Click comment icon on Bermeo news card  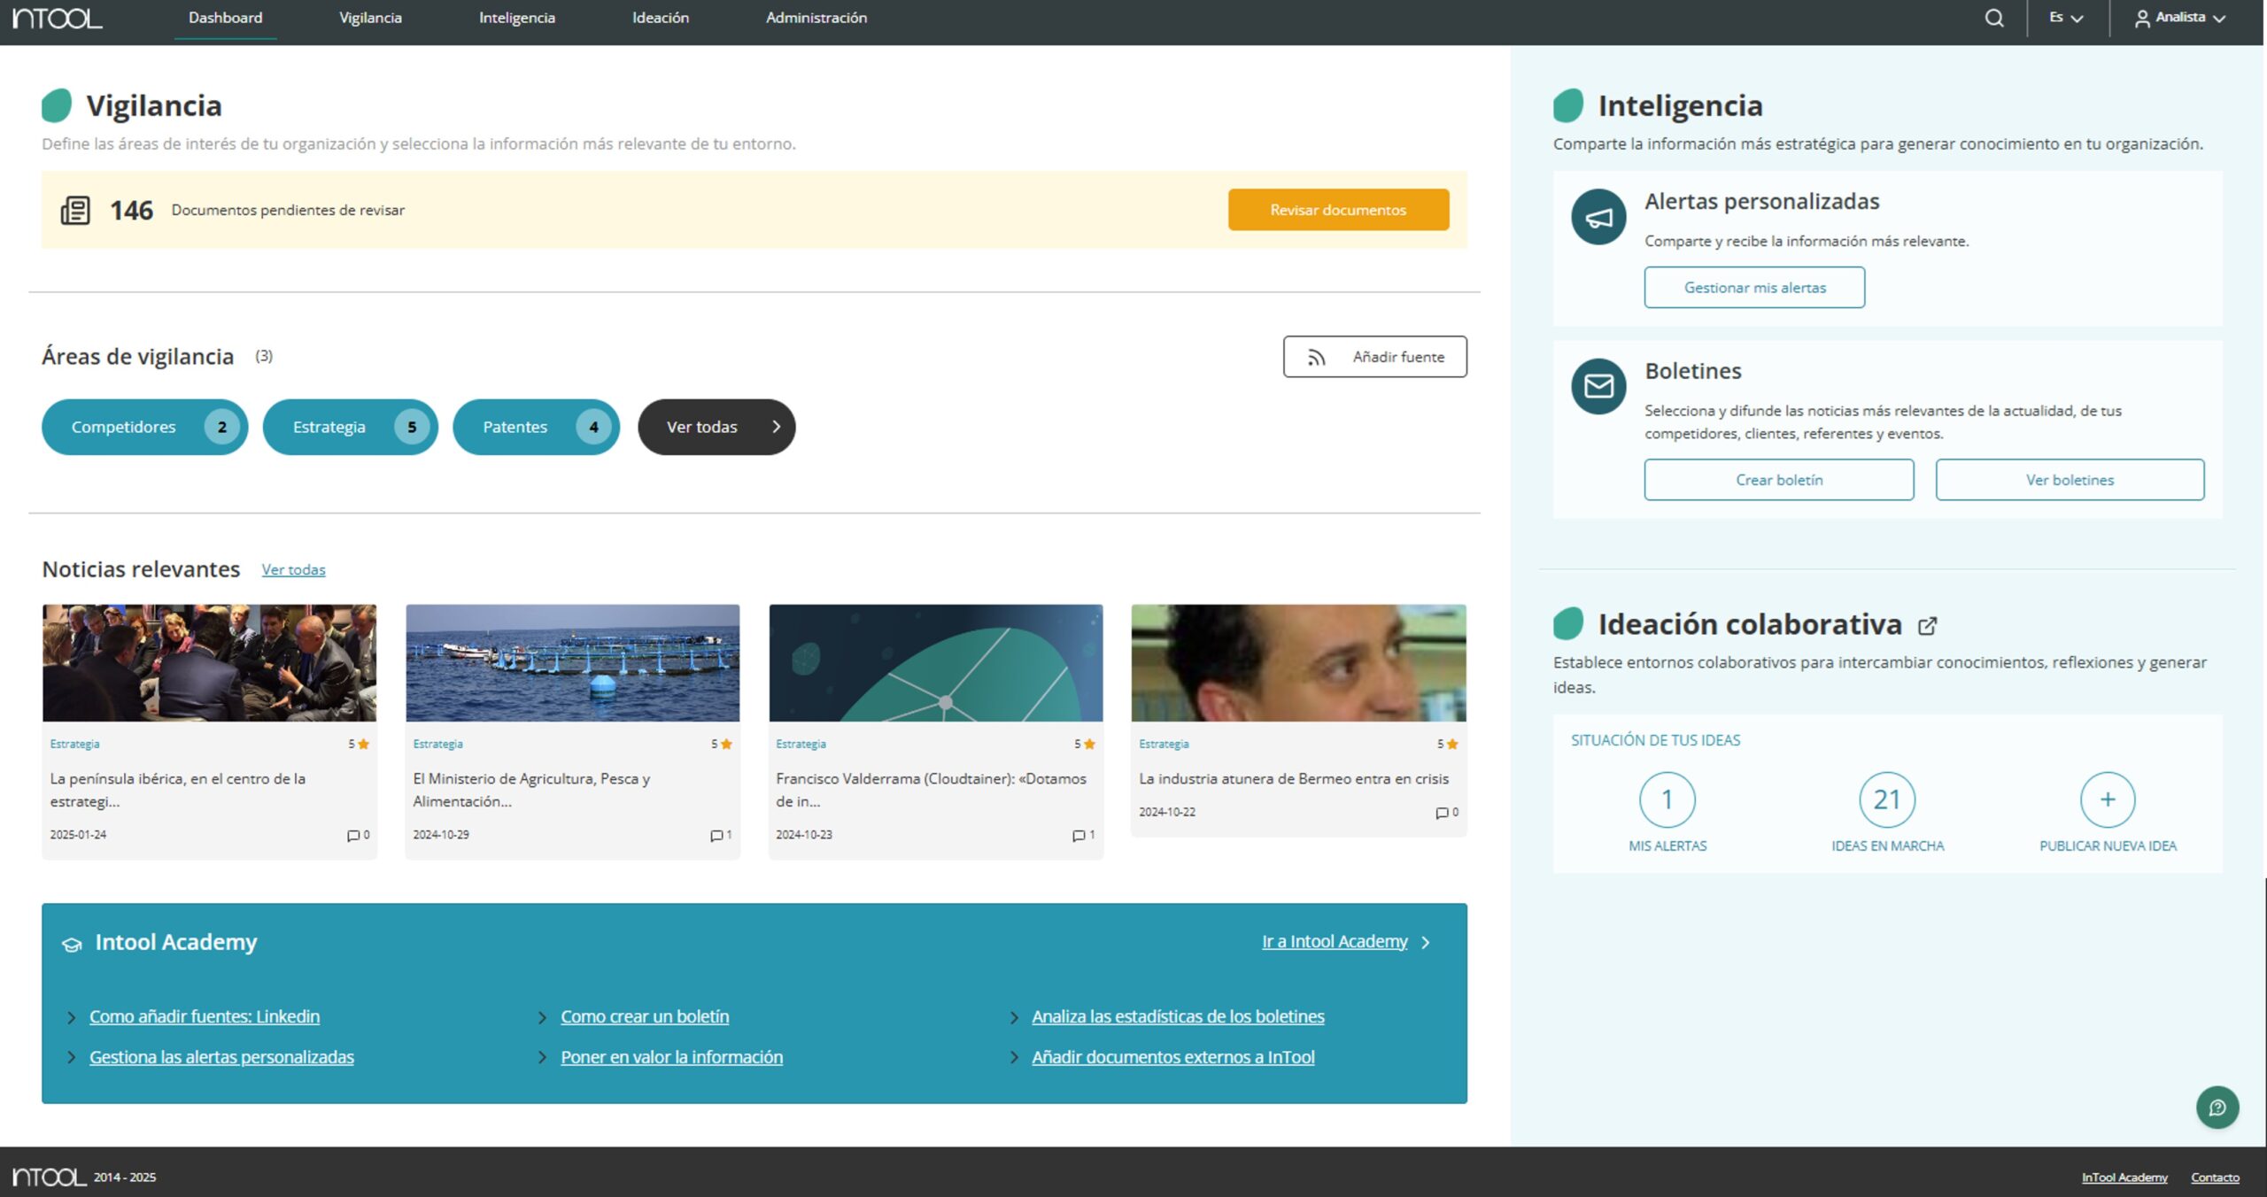tap(1442, 813)
